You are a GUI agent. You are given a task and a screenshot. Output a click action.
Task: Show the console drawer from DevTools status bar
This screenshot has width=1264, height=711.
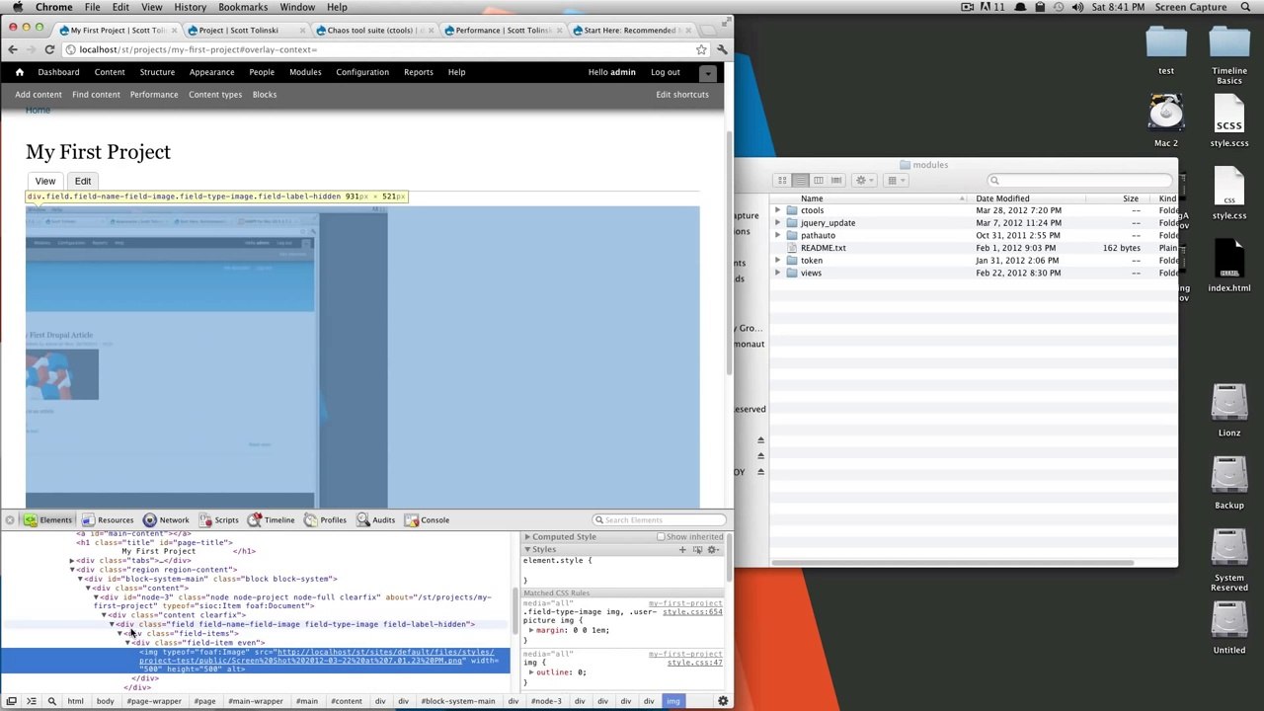31,701
